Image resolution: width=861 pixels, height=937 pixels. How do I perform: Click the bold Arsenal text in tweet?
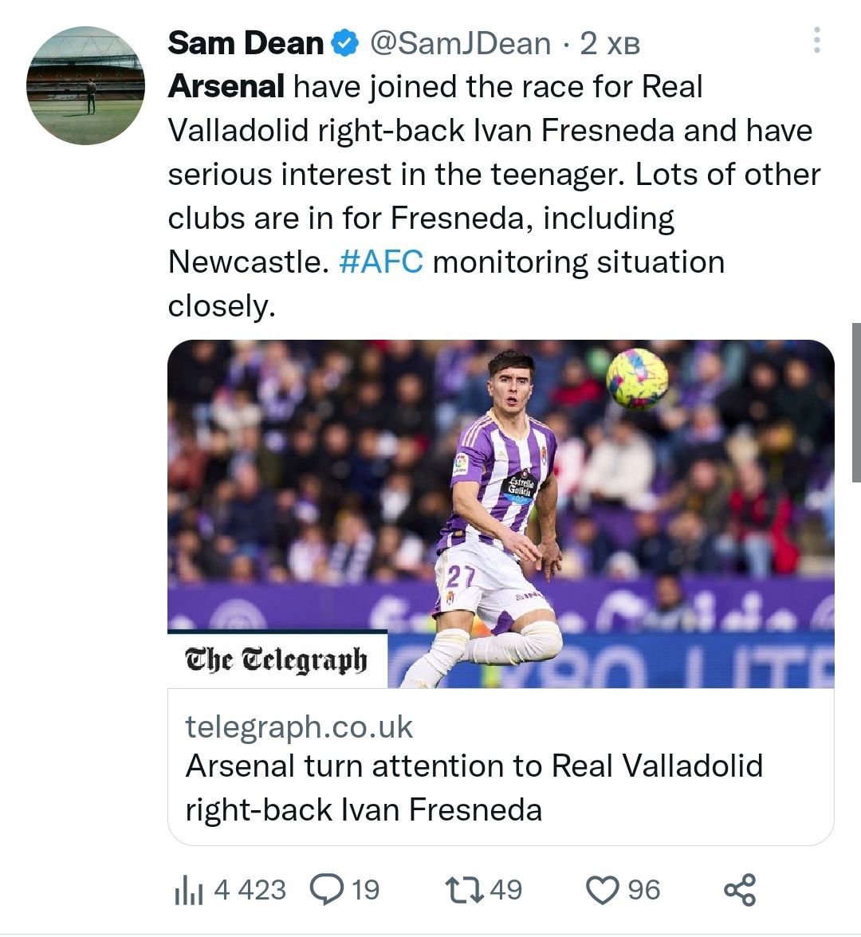226,87
